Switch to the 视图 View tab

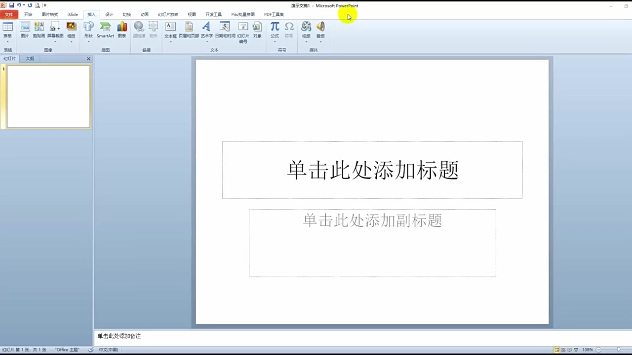click(x=192, y=15)
